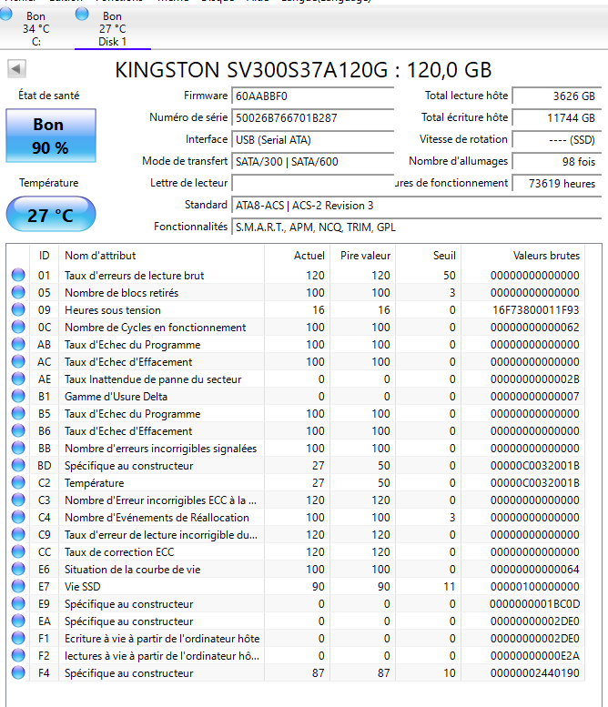Screen dimensions: 608x707
Task: Click the 'Nom d'attribut' column header
Action: tap(100, 256)
